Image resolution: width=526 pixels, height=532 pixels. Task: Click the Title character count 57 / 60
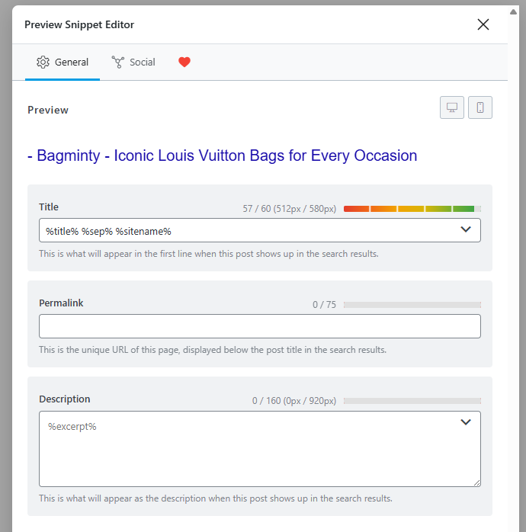pyautogui.click(x=289, y=208)
